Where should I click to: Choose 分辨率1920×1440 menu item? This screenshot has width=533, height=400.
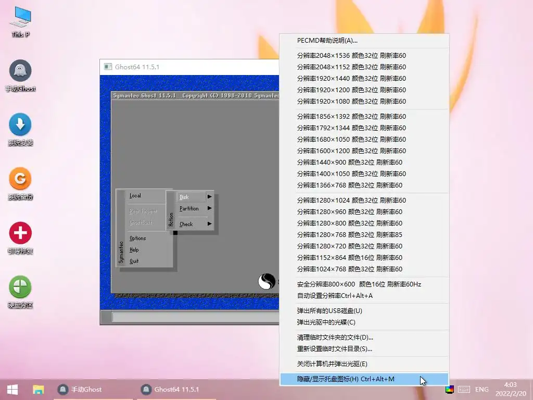point(364,79)
